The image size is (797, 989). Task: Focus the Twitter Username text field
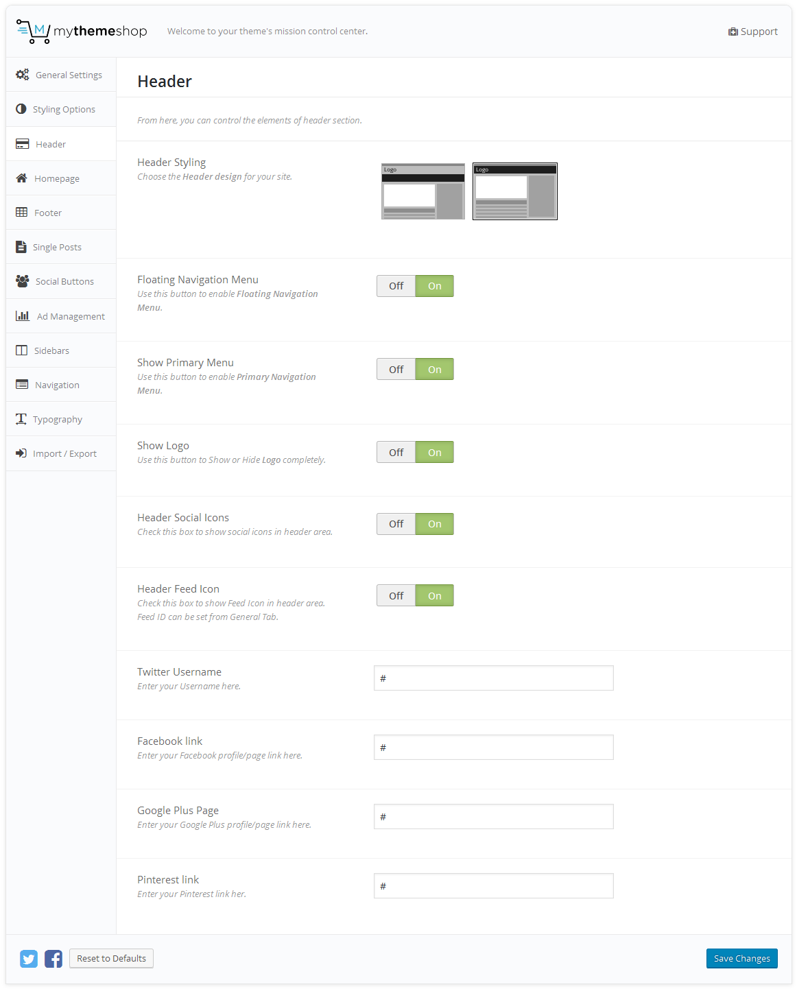(x=494, y=678)
